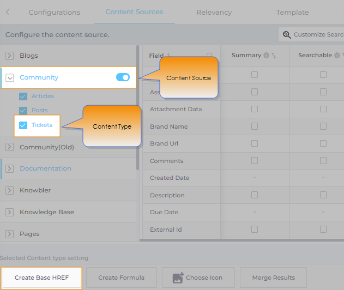Expand the Knowledge Base source
Image resolution: width=344 pixels, height=290 pixels.
click(9, 212)
